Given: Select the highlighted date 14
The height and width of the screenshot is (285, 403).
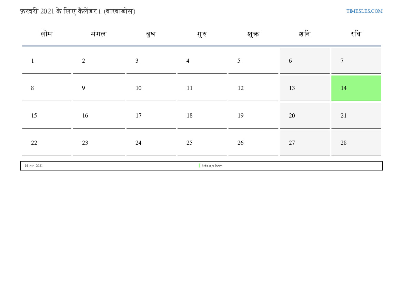Looking at the screenshot, I should pos(356,88).
